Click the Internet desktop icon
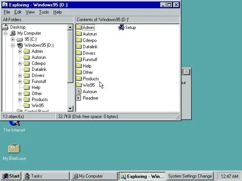This screenshot has width=242, height=181. 14,123
